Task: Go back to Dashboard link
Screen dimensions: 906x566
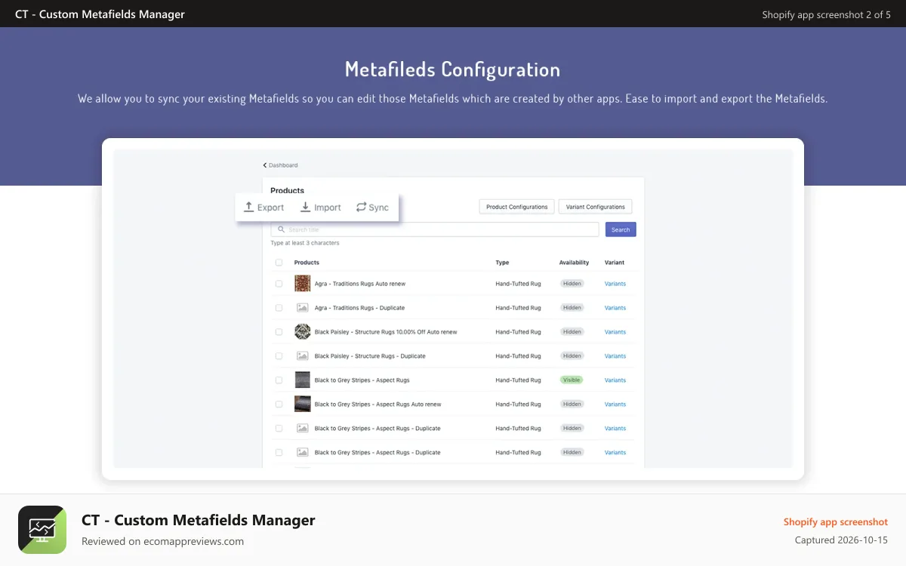Action: [x=283, y=165]
